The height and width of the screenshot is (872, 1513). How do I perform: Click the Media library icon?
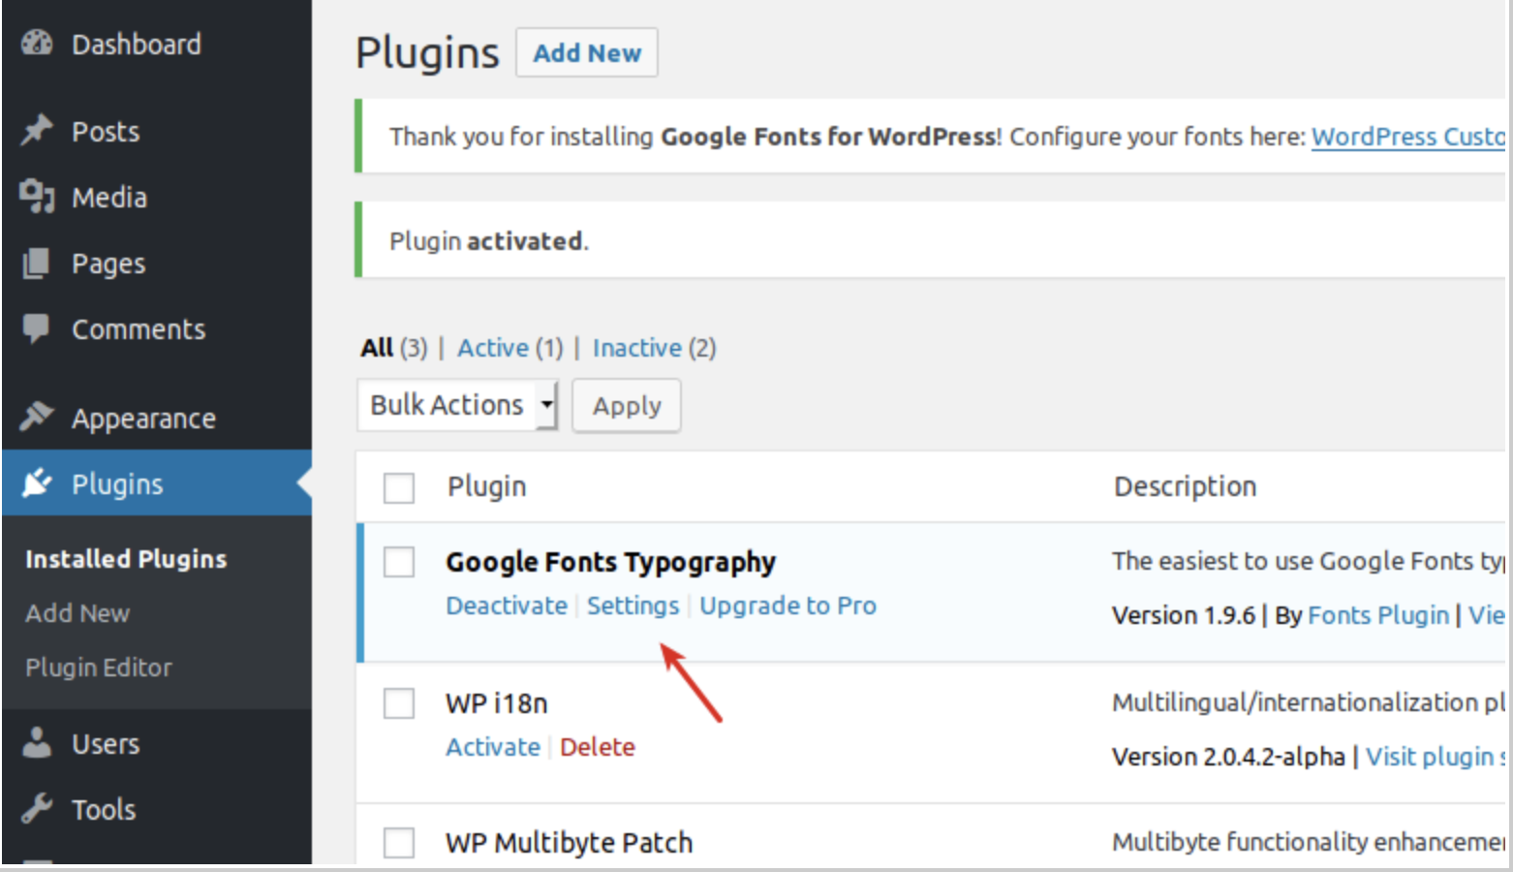pyautogui.click(x=37, y=197)
